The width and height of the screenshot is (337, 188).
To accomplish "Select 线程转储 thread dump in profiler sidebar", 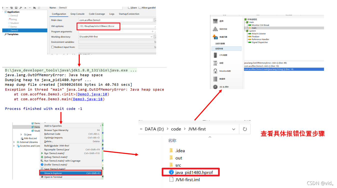I will tap(227, 48).
